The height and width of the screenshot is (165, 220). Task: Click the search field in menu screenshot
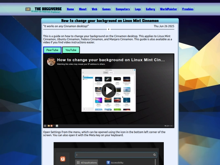click(x=116, y=155)
